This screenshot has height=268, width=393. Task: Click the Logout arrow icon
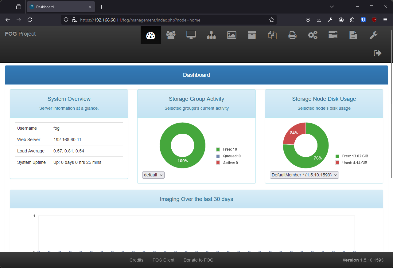tap(378, 53)
